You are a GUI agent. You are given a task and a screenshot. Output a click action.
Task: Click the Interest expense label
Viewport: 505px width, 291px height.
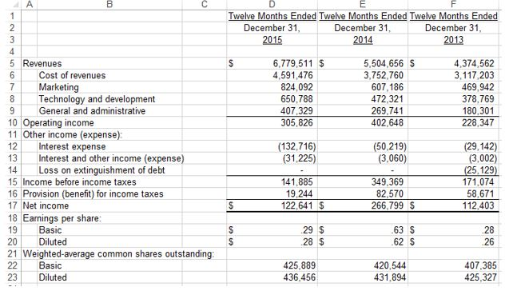[72, 146]
